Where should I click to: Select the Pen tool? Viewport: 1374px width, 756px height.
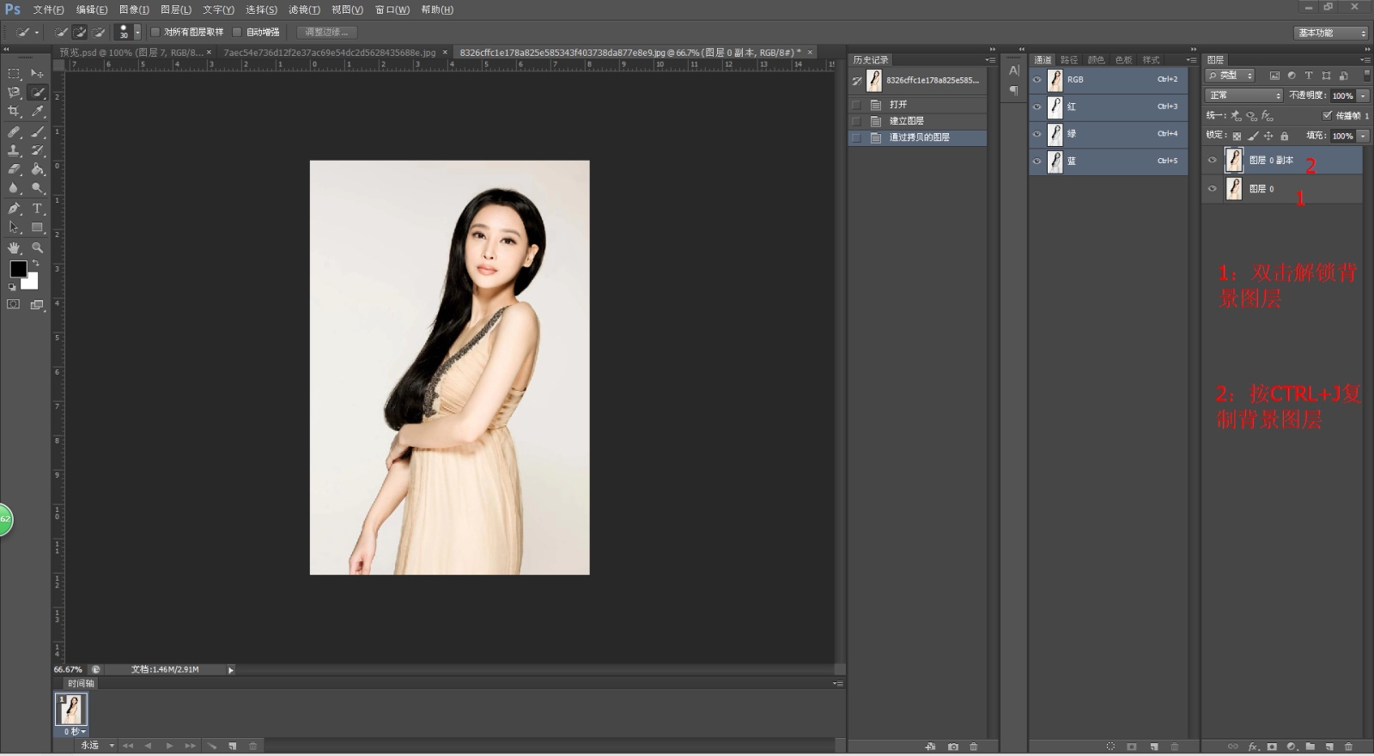[x=14, y=209]
